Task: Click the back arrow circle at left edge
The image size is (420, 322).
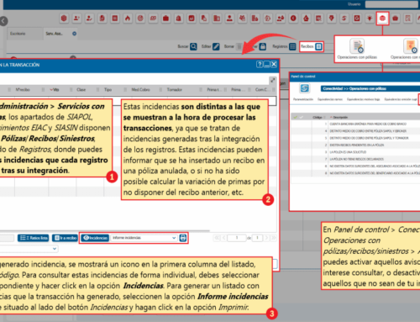Action: pyautogui.click(x=3, y=21)
